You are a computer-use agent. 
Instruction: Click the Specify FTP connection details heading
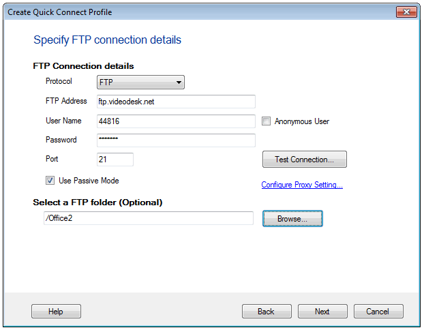tap(107, 40)
